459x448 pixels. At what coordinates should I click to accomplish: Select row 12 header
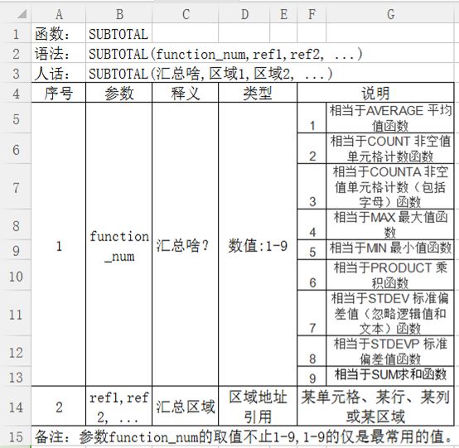[x=16, y=352]
